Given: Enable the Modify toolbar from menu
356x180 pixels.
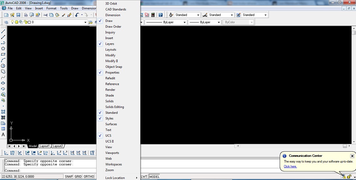Looking at the screenshot, I should (x=118, y=55).
